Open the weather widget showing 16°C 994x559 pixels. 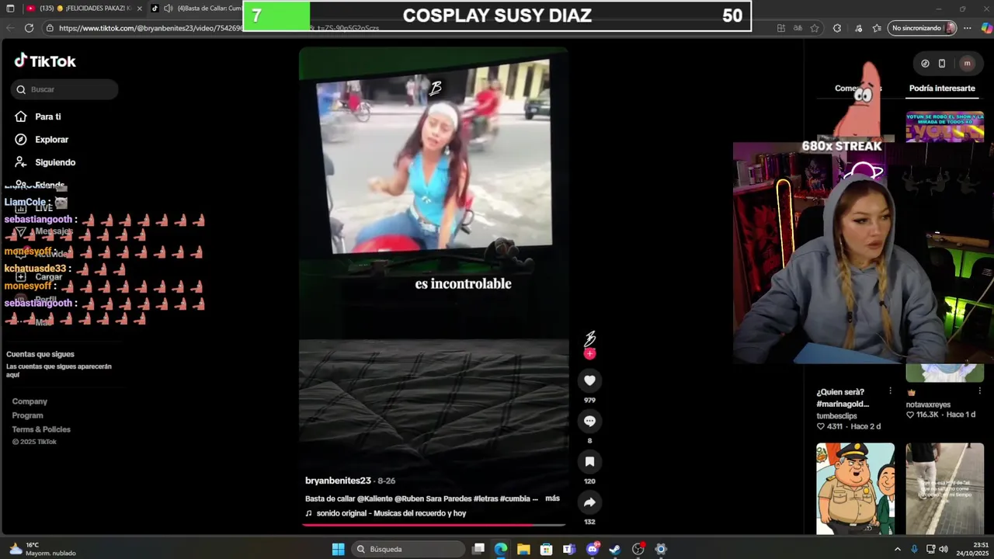pyautogui.click(x=43, y=549)
